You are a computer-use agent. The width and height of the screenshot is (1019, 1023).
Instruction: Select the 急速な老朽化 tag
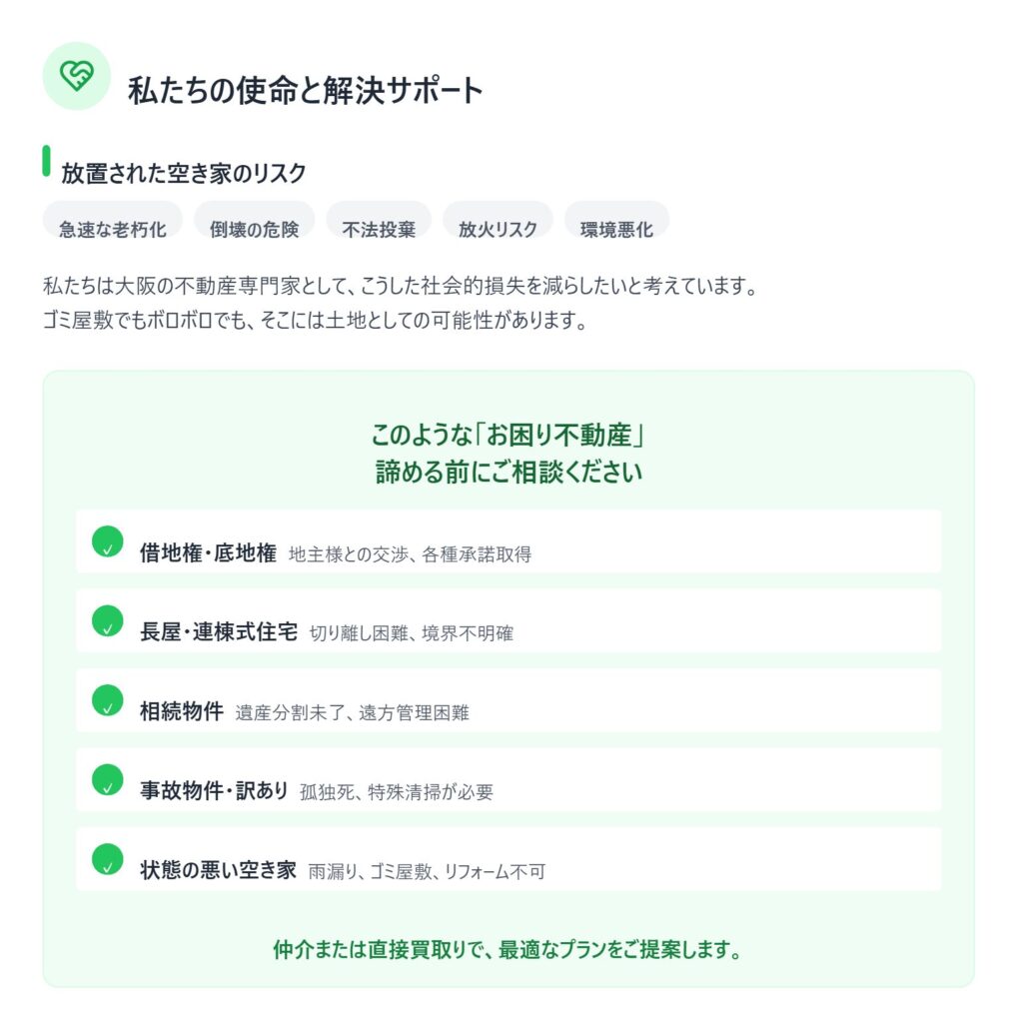(112, 229)
